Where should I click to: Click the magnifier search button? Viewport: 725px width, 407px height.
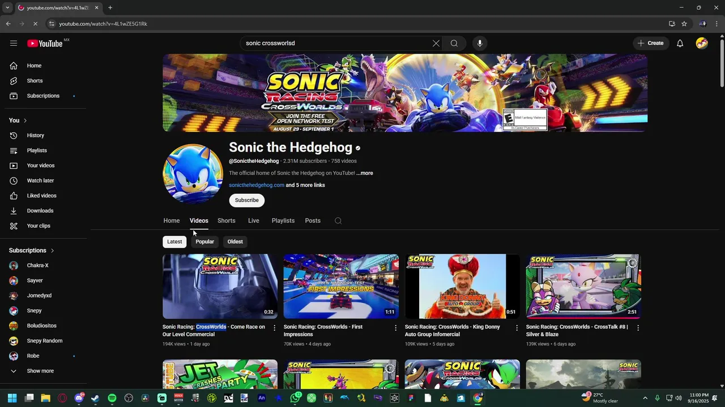[x=454, y=43]
